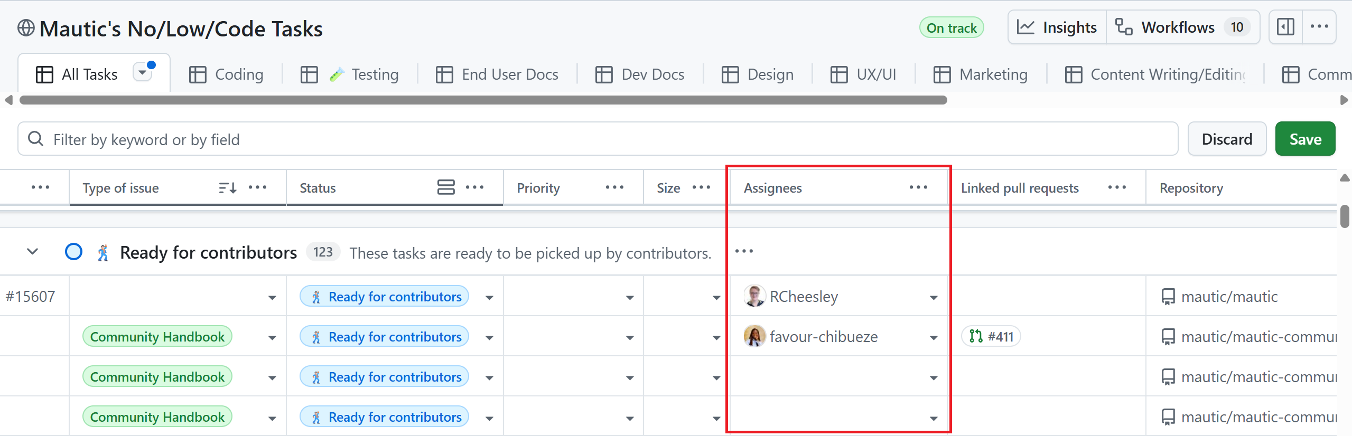1352x436 pixels.
Task: Click the Ready for contributors status circle
Action: click(73, 252)
